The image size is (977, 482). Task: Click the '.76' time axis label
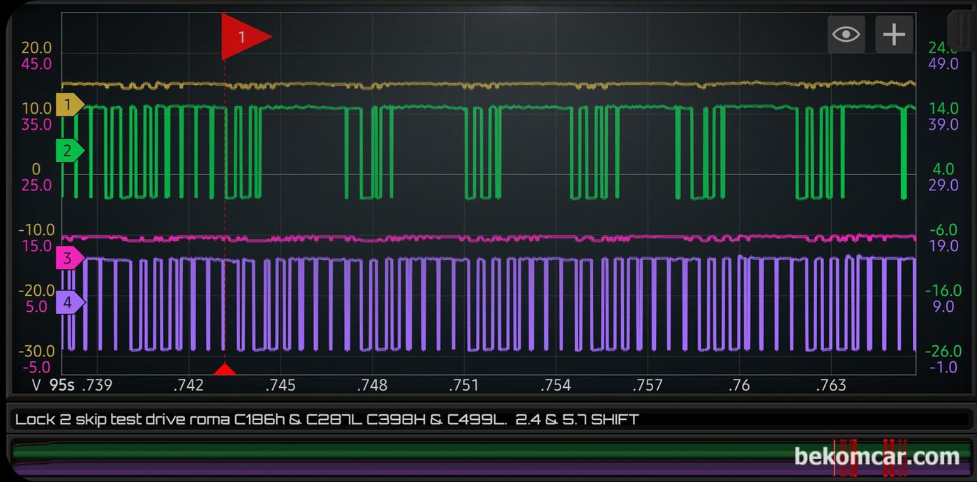pyautogui.click(x=738, y=385)
